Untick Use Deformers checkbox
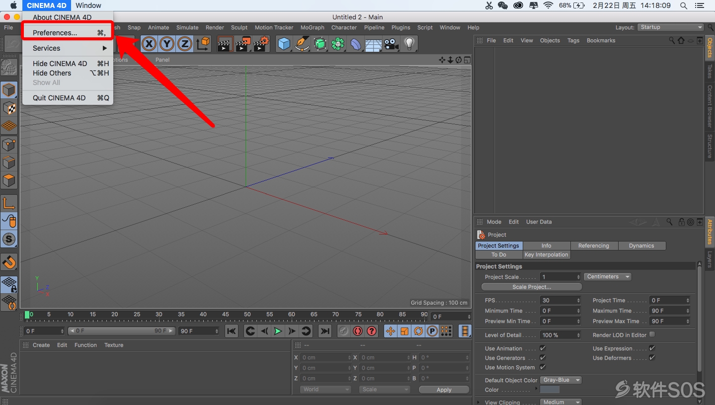Screen dimensions: 715x405 tap(652, 358)
